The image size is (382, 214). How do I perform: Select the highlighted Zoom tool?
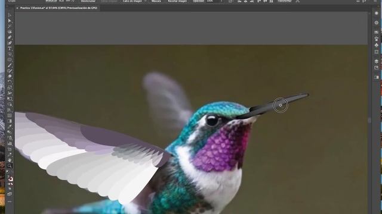(x=10, y=166)
